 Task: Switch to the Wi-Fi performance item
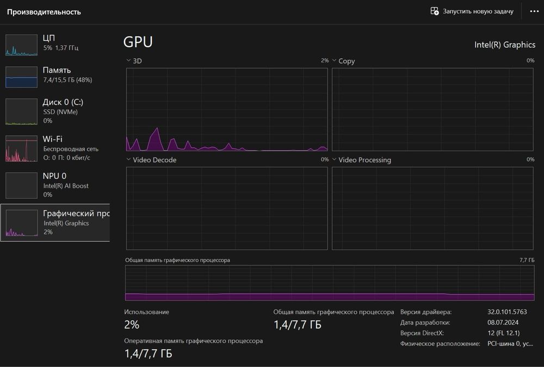(57, 148)
